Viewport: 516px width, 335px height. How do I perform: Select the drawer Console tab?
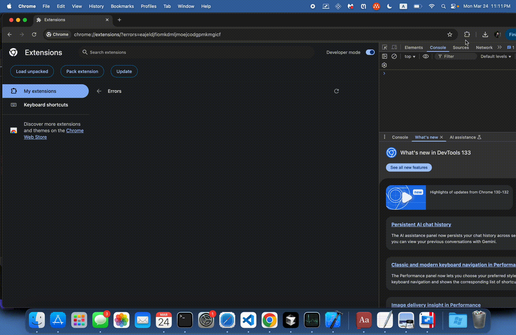tap(400, 137)
